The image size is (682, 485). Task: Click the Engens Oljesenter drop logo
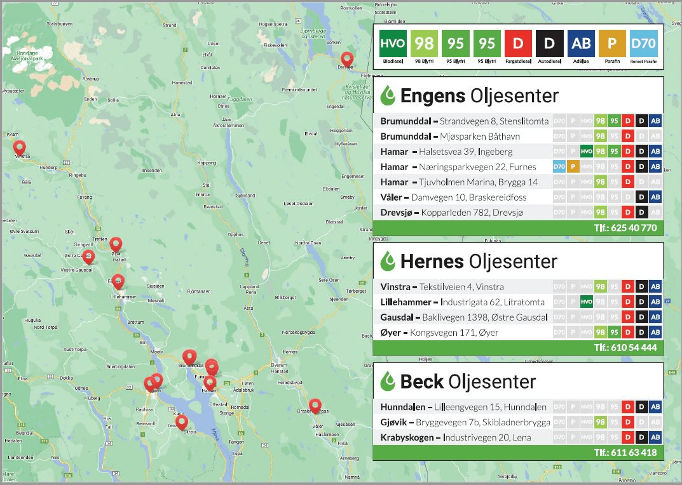(x=388, y=96)
